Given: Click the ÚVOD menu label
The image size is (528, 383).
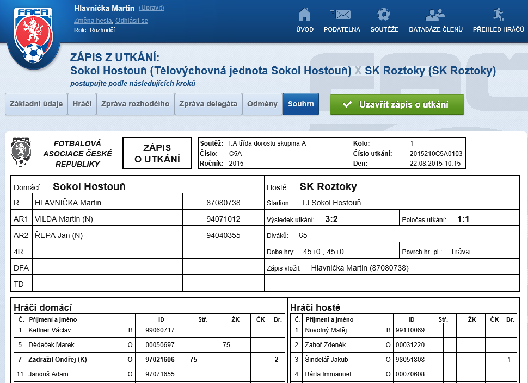Looking at the screenshot, I should pos(305,29).
